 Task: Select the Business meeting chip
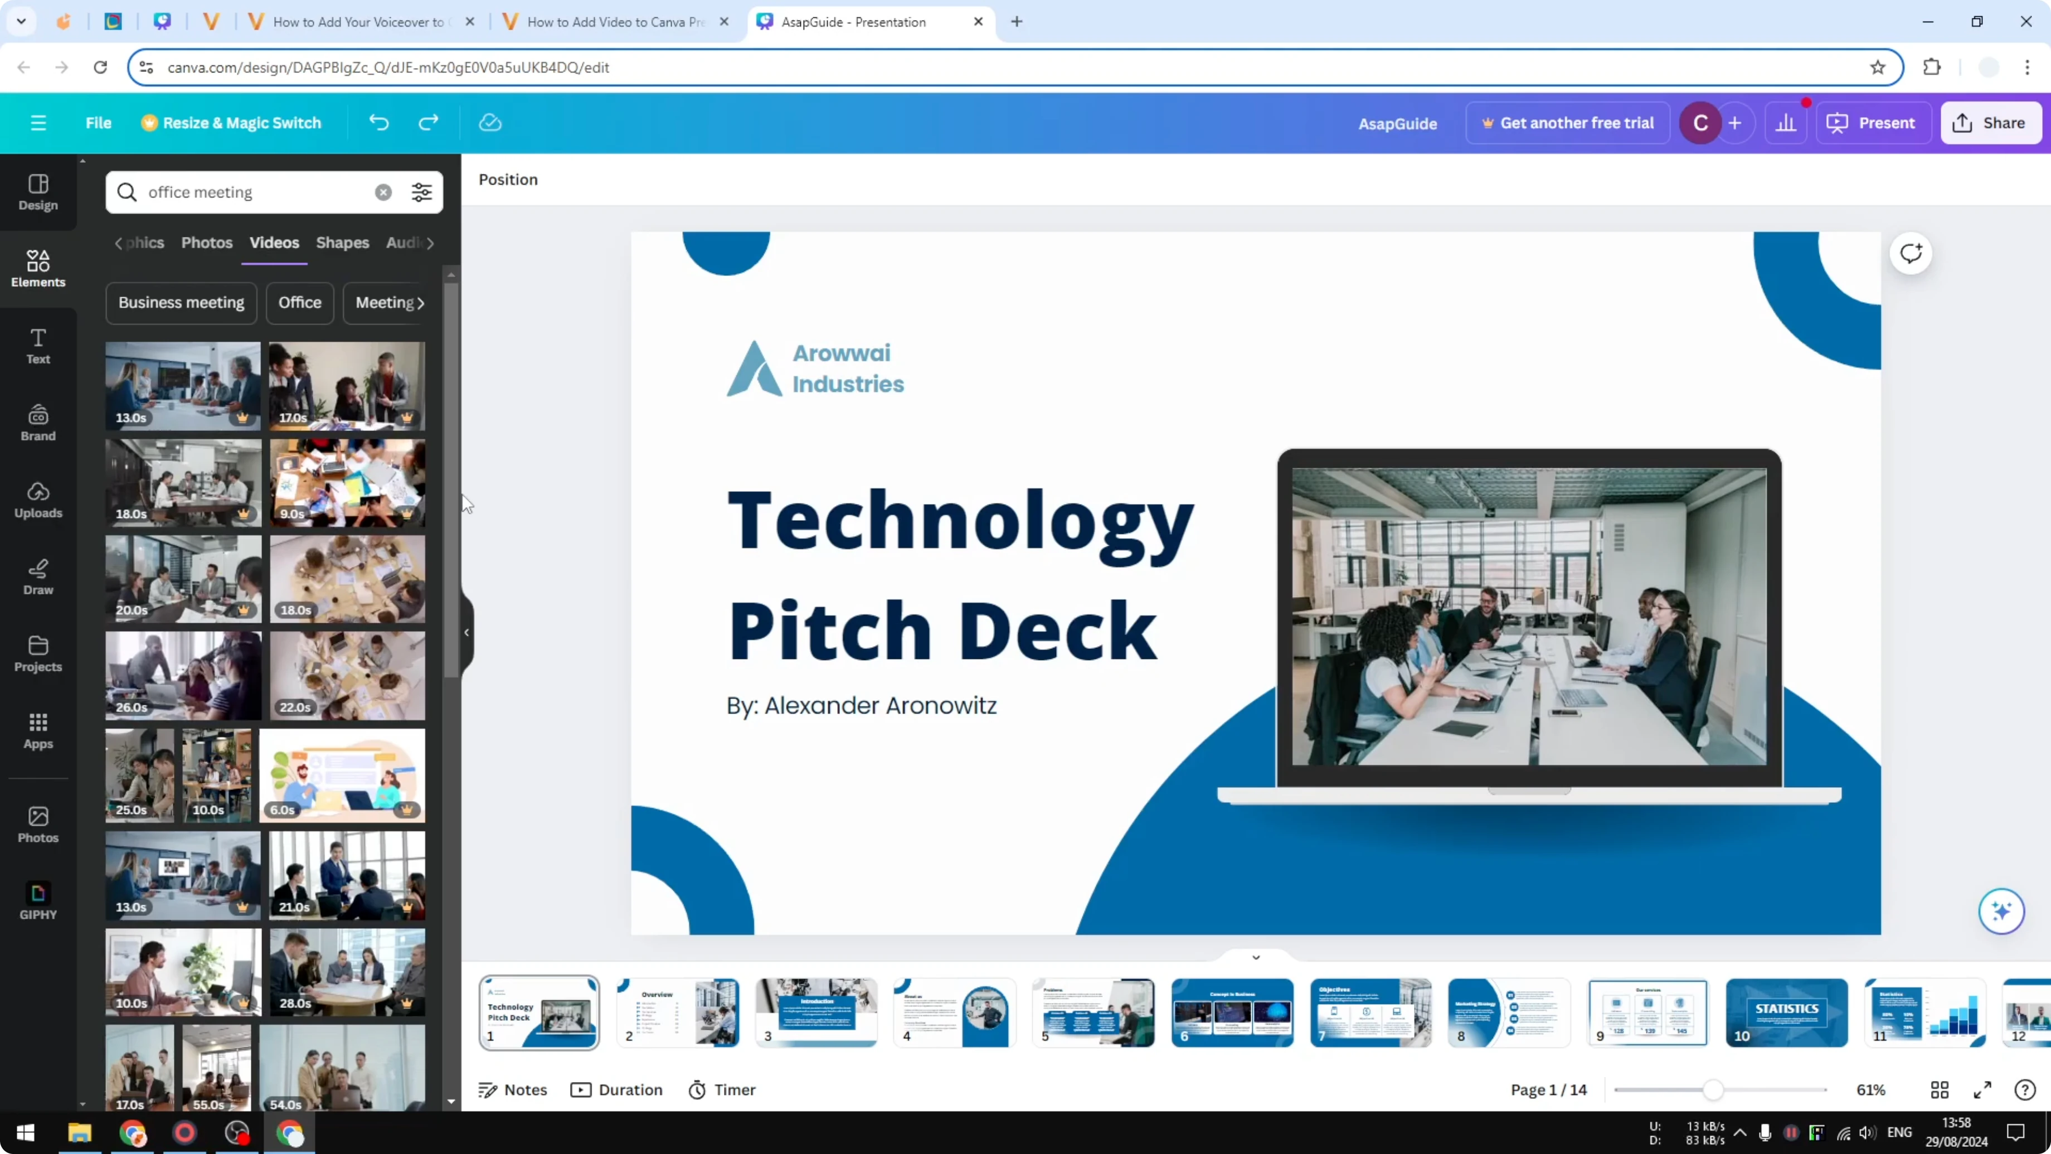point(181,303)
